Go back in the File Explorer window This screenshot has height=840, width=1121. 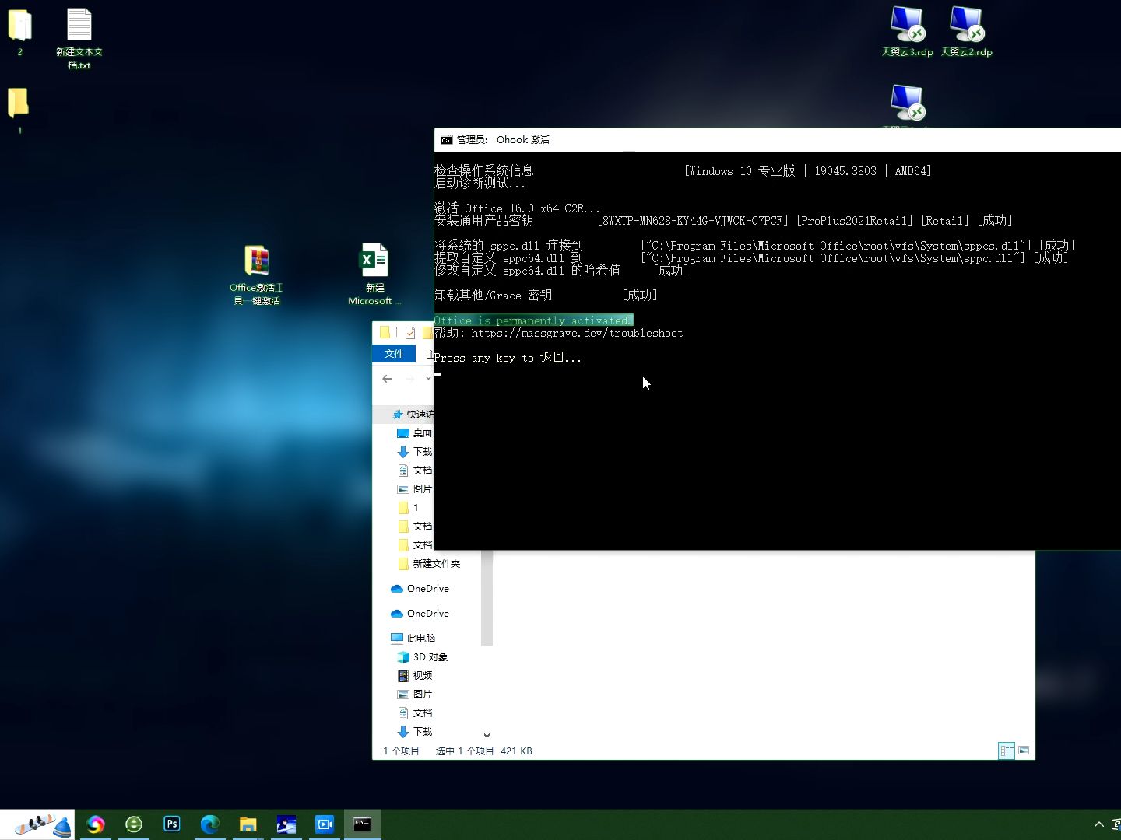(x=387, y=379)
